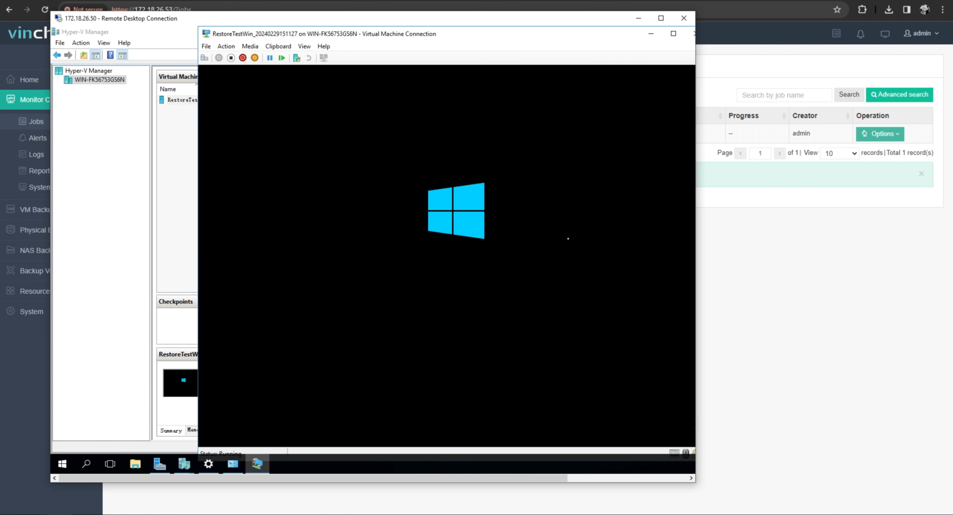Click the VM Connection taskbar icon
This screenshot has width=953, height=515.
click(257, 464)
